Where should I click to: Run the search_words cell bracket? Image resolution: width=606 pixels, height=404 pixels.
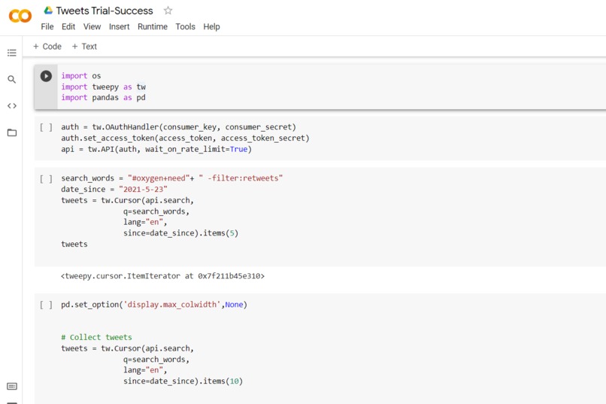(46, 178)
